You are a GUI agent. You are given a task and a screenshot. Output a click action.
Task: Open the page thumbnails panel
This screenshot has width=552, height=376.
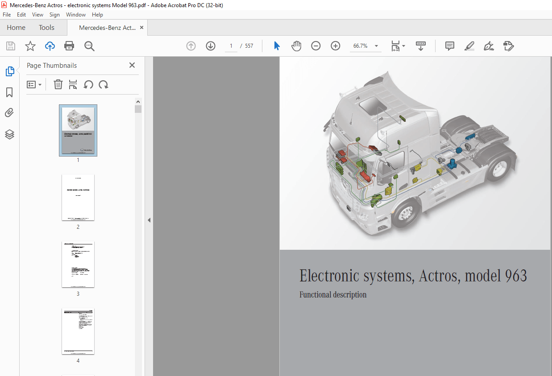click(x=10, y=71)
